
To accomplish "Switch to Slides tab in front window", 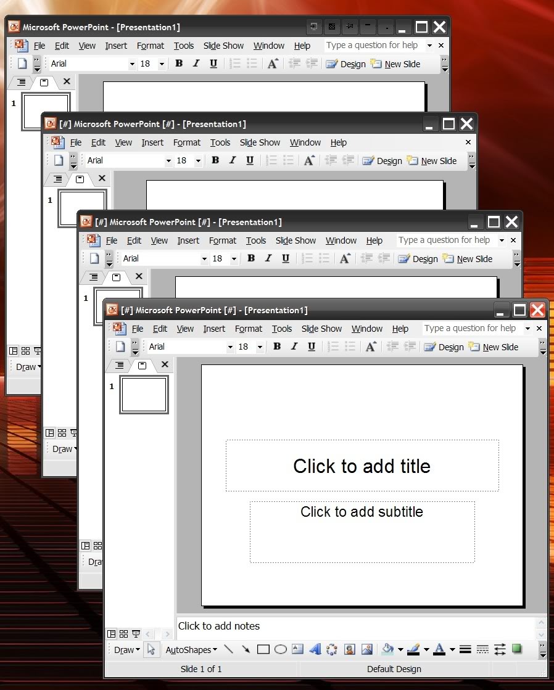I will pyautogui.click(x=142, y=365).
